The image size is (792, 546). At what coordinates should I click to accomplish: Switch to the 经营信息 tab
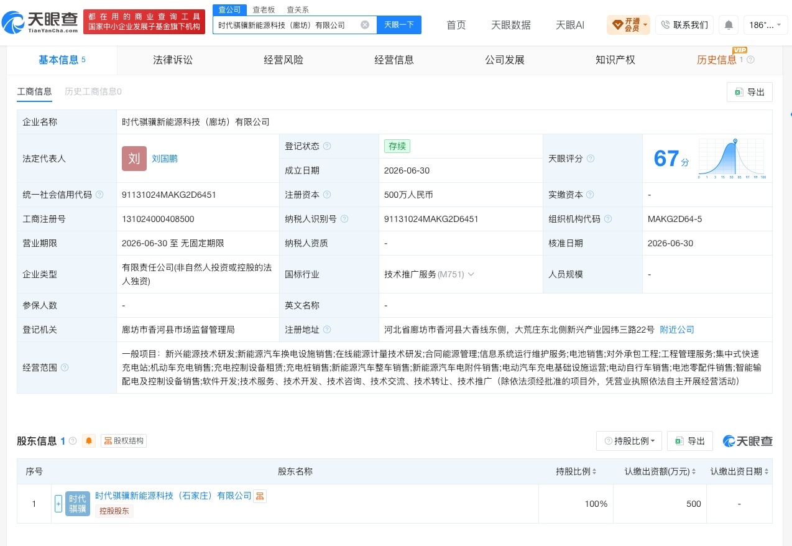394,60
